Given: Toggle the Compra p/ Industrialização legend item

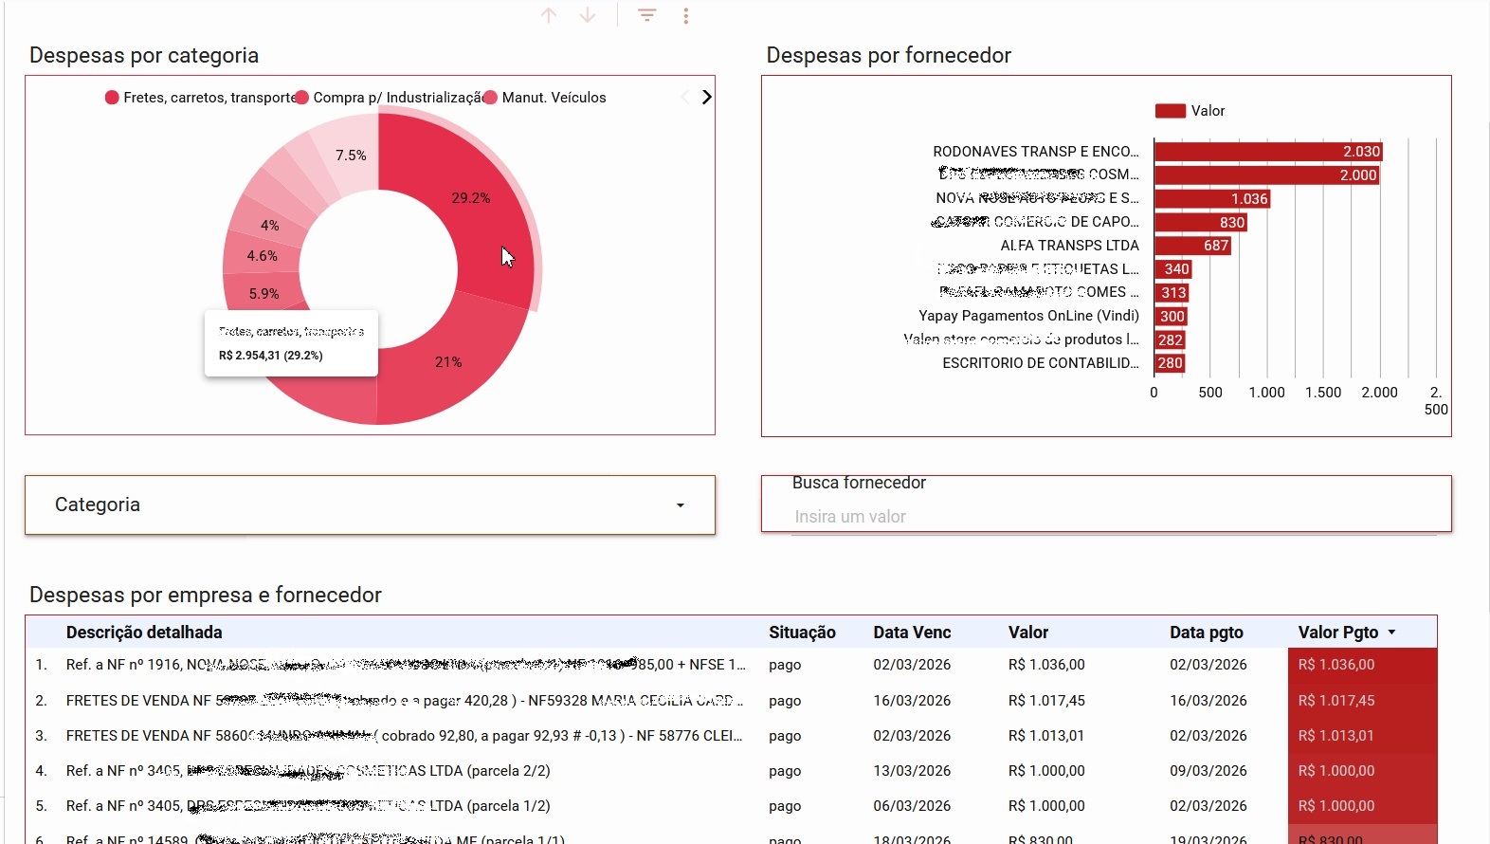Looking at the screenshot, I should tap(390, 98).
